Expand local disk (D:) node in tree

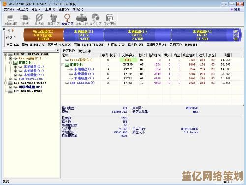tap(15, 67)
